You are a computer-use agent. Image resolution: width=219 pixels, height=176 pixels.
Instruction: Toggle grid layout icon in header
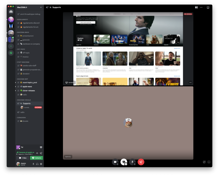(196, 7)
